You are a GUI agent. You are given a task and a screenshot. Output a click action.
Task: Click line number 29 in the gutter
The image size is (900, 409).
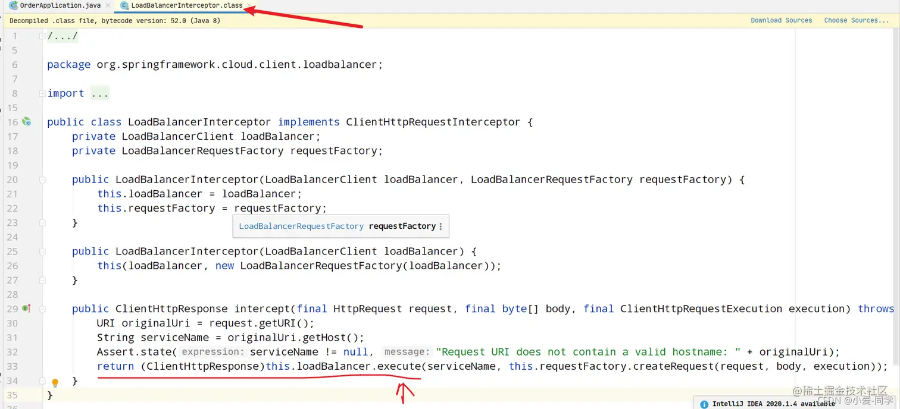(12, 309)
